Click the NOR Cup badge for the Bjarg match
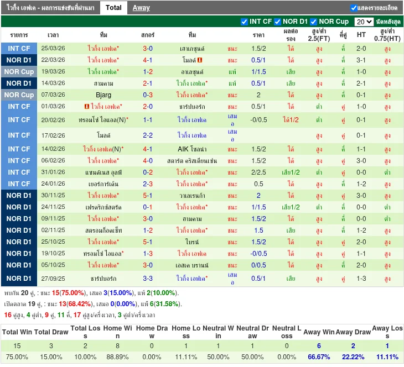 pos(19,95)
